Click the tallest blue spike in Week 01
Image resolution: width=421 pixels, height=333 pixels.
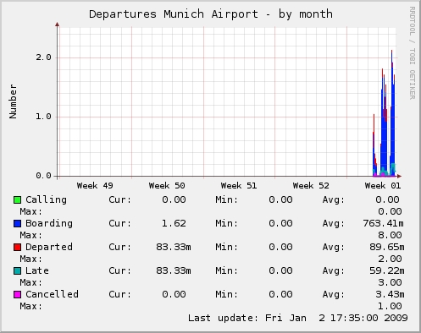click(x=392, y=112)
